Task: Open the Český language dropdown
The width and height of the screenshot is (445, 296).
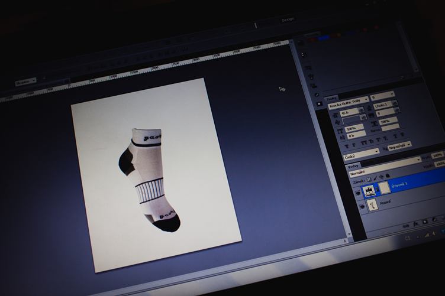Action: click(362, 154)
